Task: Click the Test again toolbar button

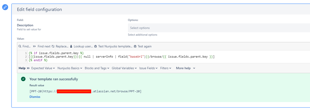Action: [x=142, y=46]
